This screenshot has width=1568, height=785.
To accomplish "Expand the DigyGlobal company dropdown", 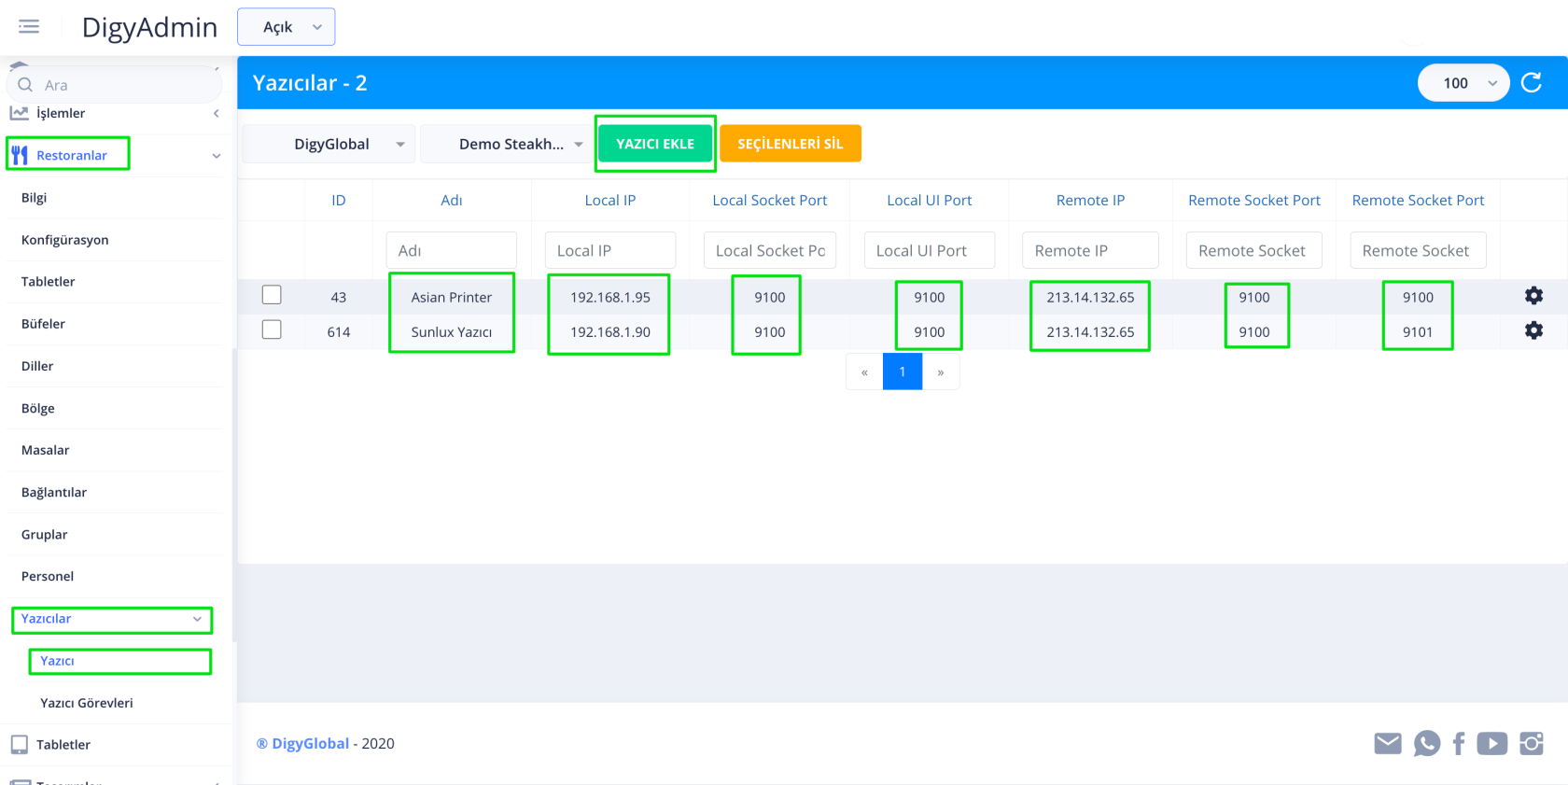I will [329, 144].
